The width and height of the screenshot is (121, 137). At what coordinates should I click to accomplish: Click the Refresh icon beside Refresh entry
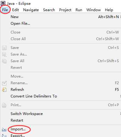(x=4, y=90)
